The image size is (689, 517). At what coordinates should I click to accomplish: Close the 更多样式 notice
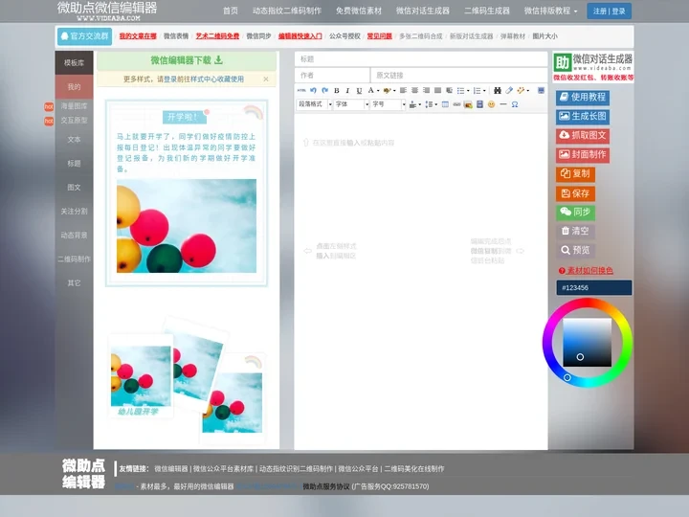pyautogui.click(x=266, y=79)
